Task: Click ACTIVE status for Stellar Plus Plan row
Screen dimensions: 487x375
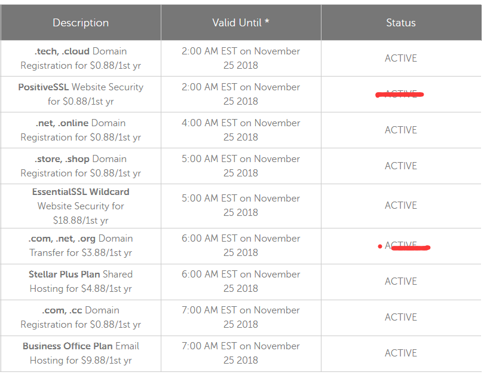Action: (401, 281)
